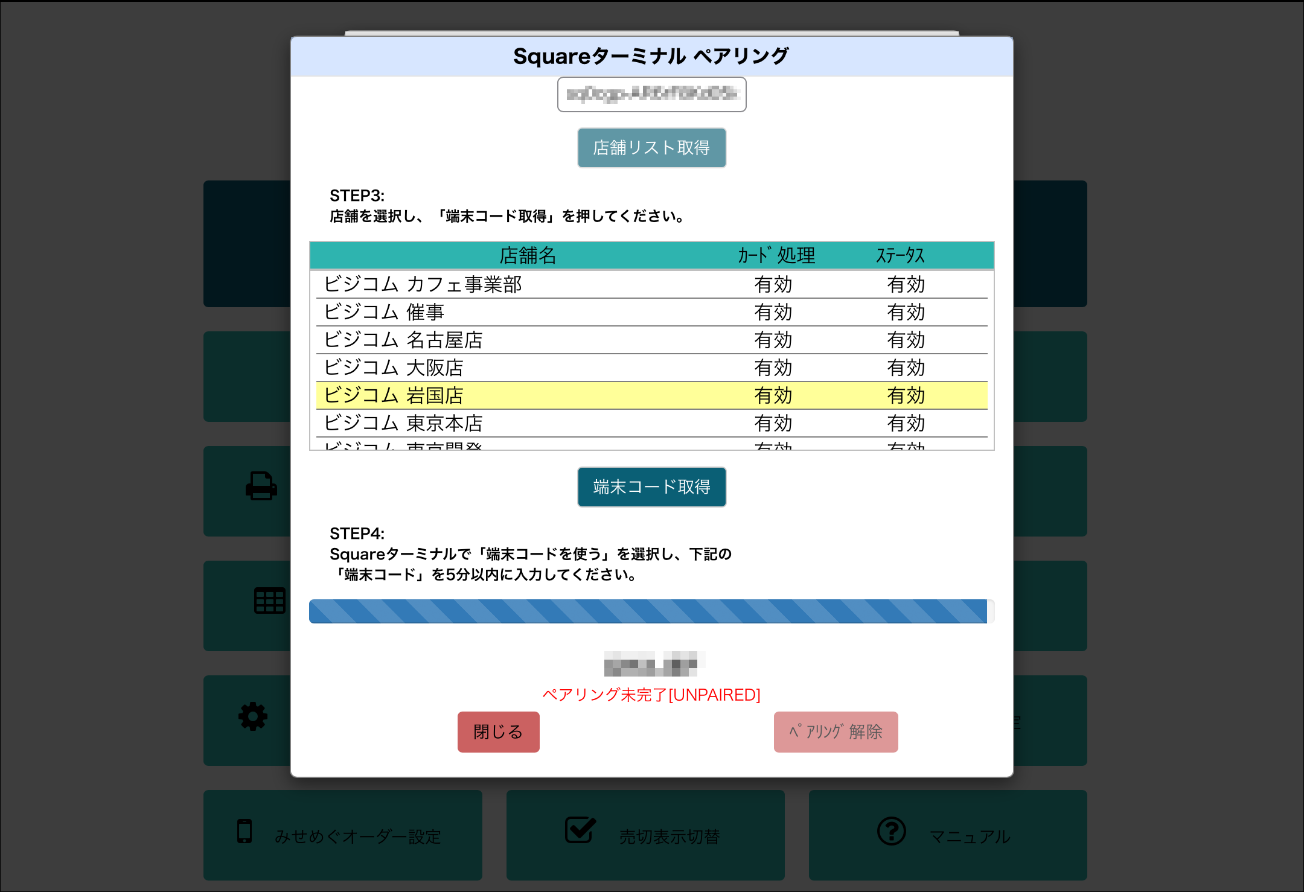Click the ステータス column header
The width and height of the screenshot is (1304, 892).
click(900, 255)
